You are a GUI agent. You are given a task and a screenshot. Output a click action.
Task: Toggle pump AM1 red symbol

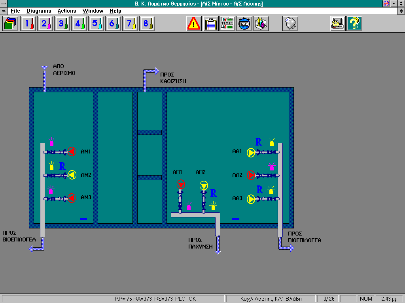pos(72,151)
